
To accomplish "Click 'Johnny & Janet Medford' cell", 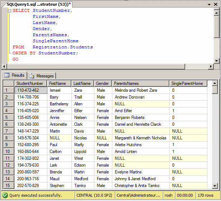I will point(141,179).
